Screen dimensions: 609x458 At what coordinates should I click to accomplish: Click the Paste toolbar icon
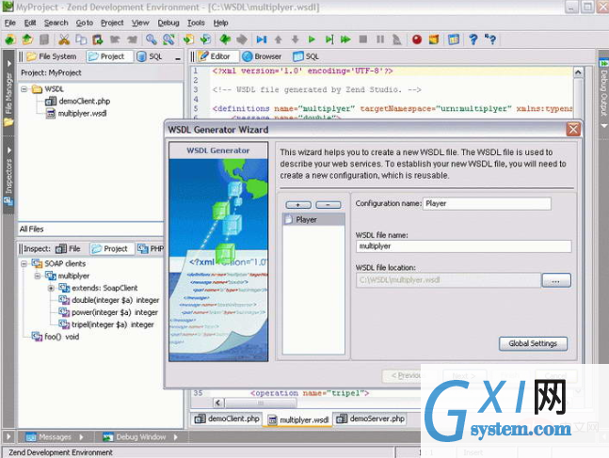(98, 39)
